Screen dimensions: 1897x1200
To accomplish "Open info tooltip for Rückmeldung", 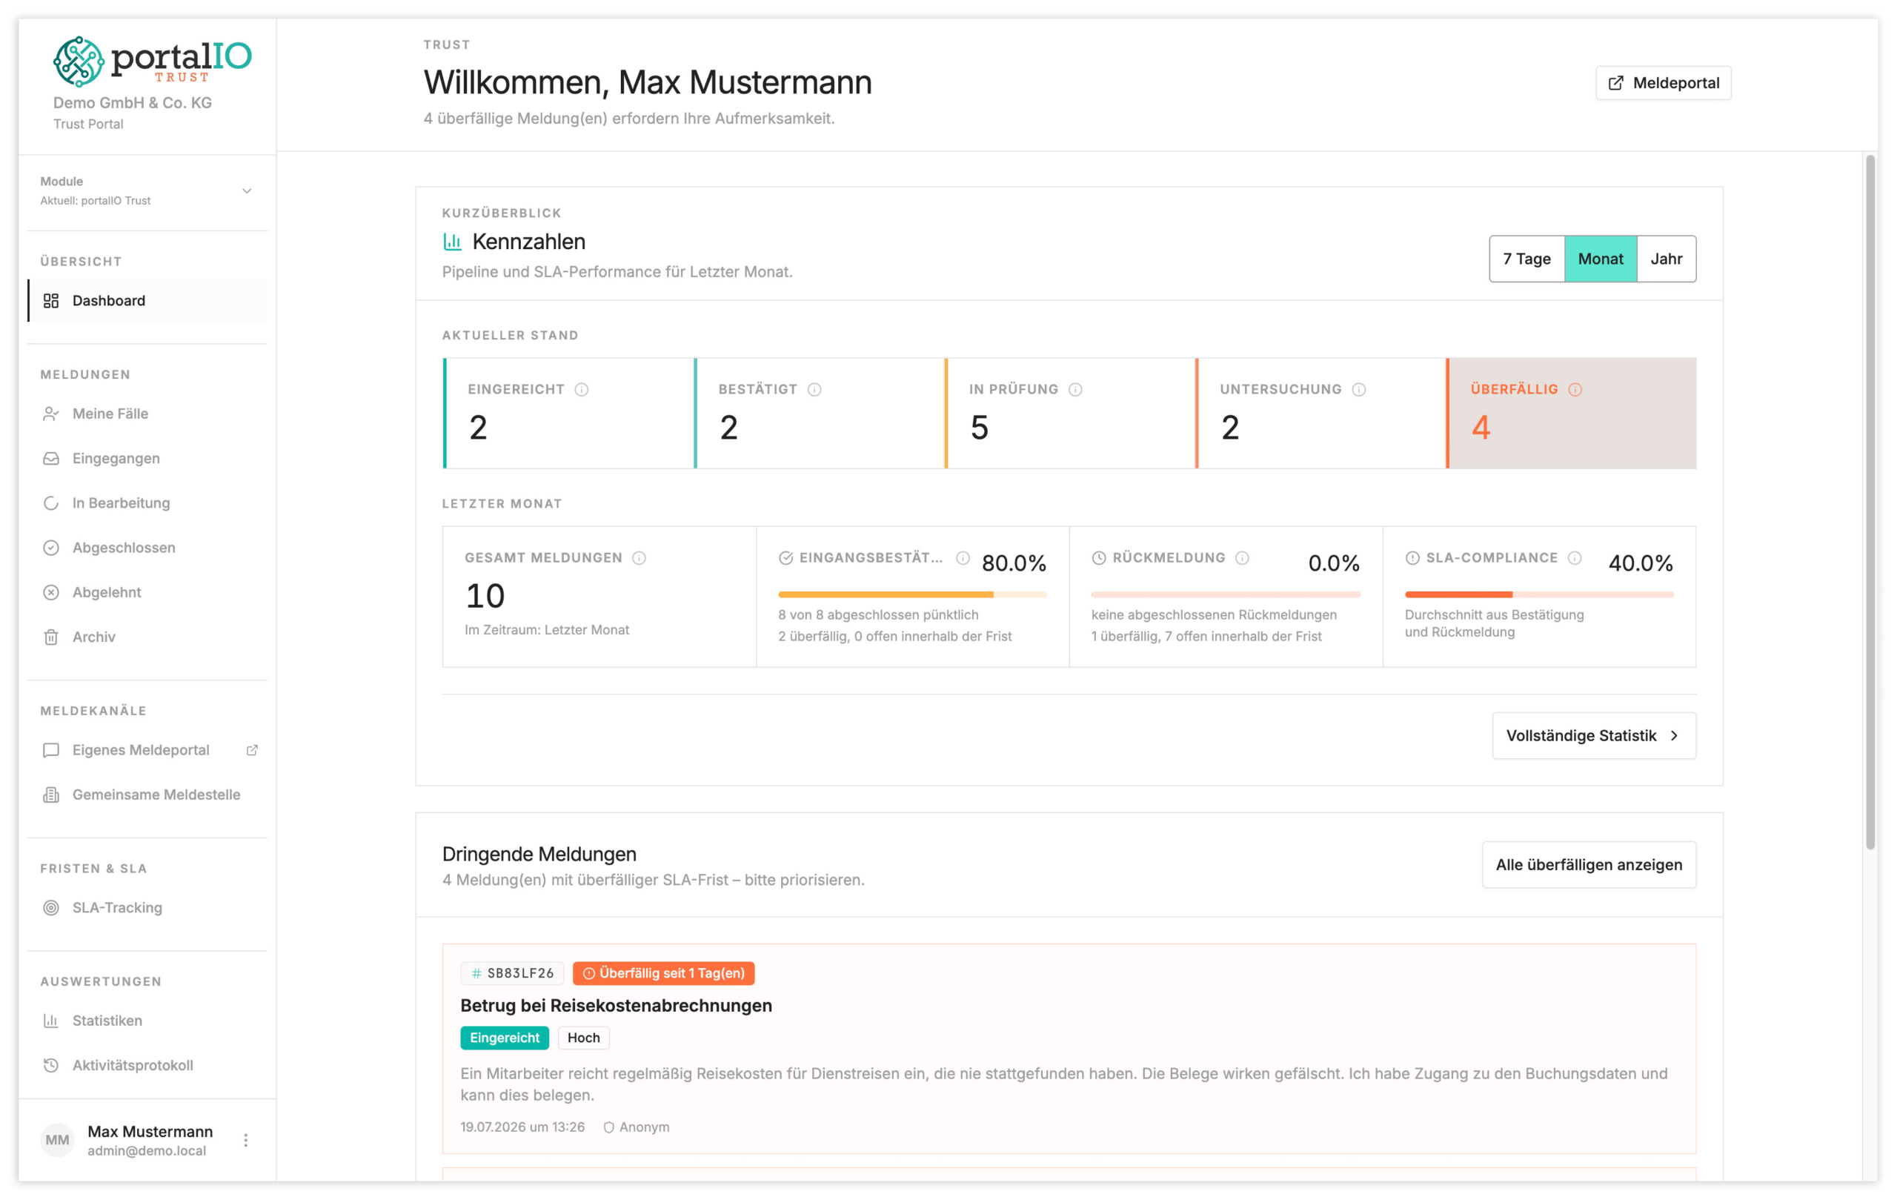I will tap(1243, 558).
